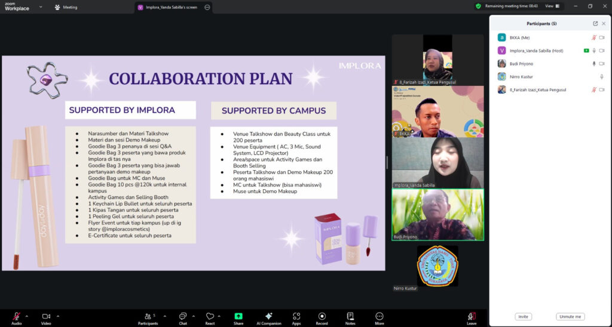The height and width of the screenshot is (327, 612).
Task: Open the Participants panel icon in toolbar
Action: tap(148, 316)
